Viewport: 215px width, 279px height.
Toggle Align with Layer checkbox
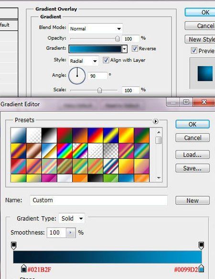click(106, 60)
